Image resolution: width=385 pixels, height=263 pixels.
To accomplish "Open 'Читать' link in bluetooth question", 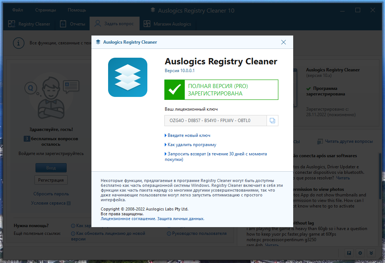I will [x=343, y=178].
